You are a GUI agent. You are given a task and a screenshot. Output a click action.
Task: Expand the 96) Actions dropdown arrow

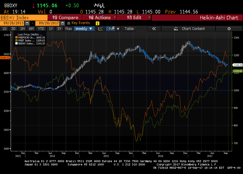coord(115,17)
